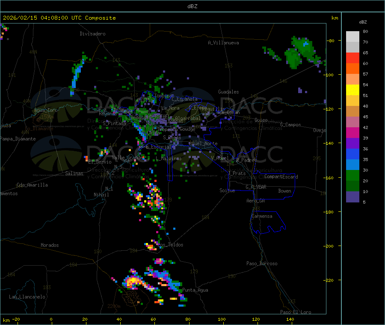Viewport: 385px width, 325px height.
Task: Click the S_Pintada location label
Action: (114, 123)
